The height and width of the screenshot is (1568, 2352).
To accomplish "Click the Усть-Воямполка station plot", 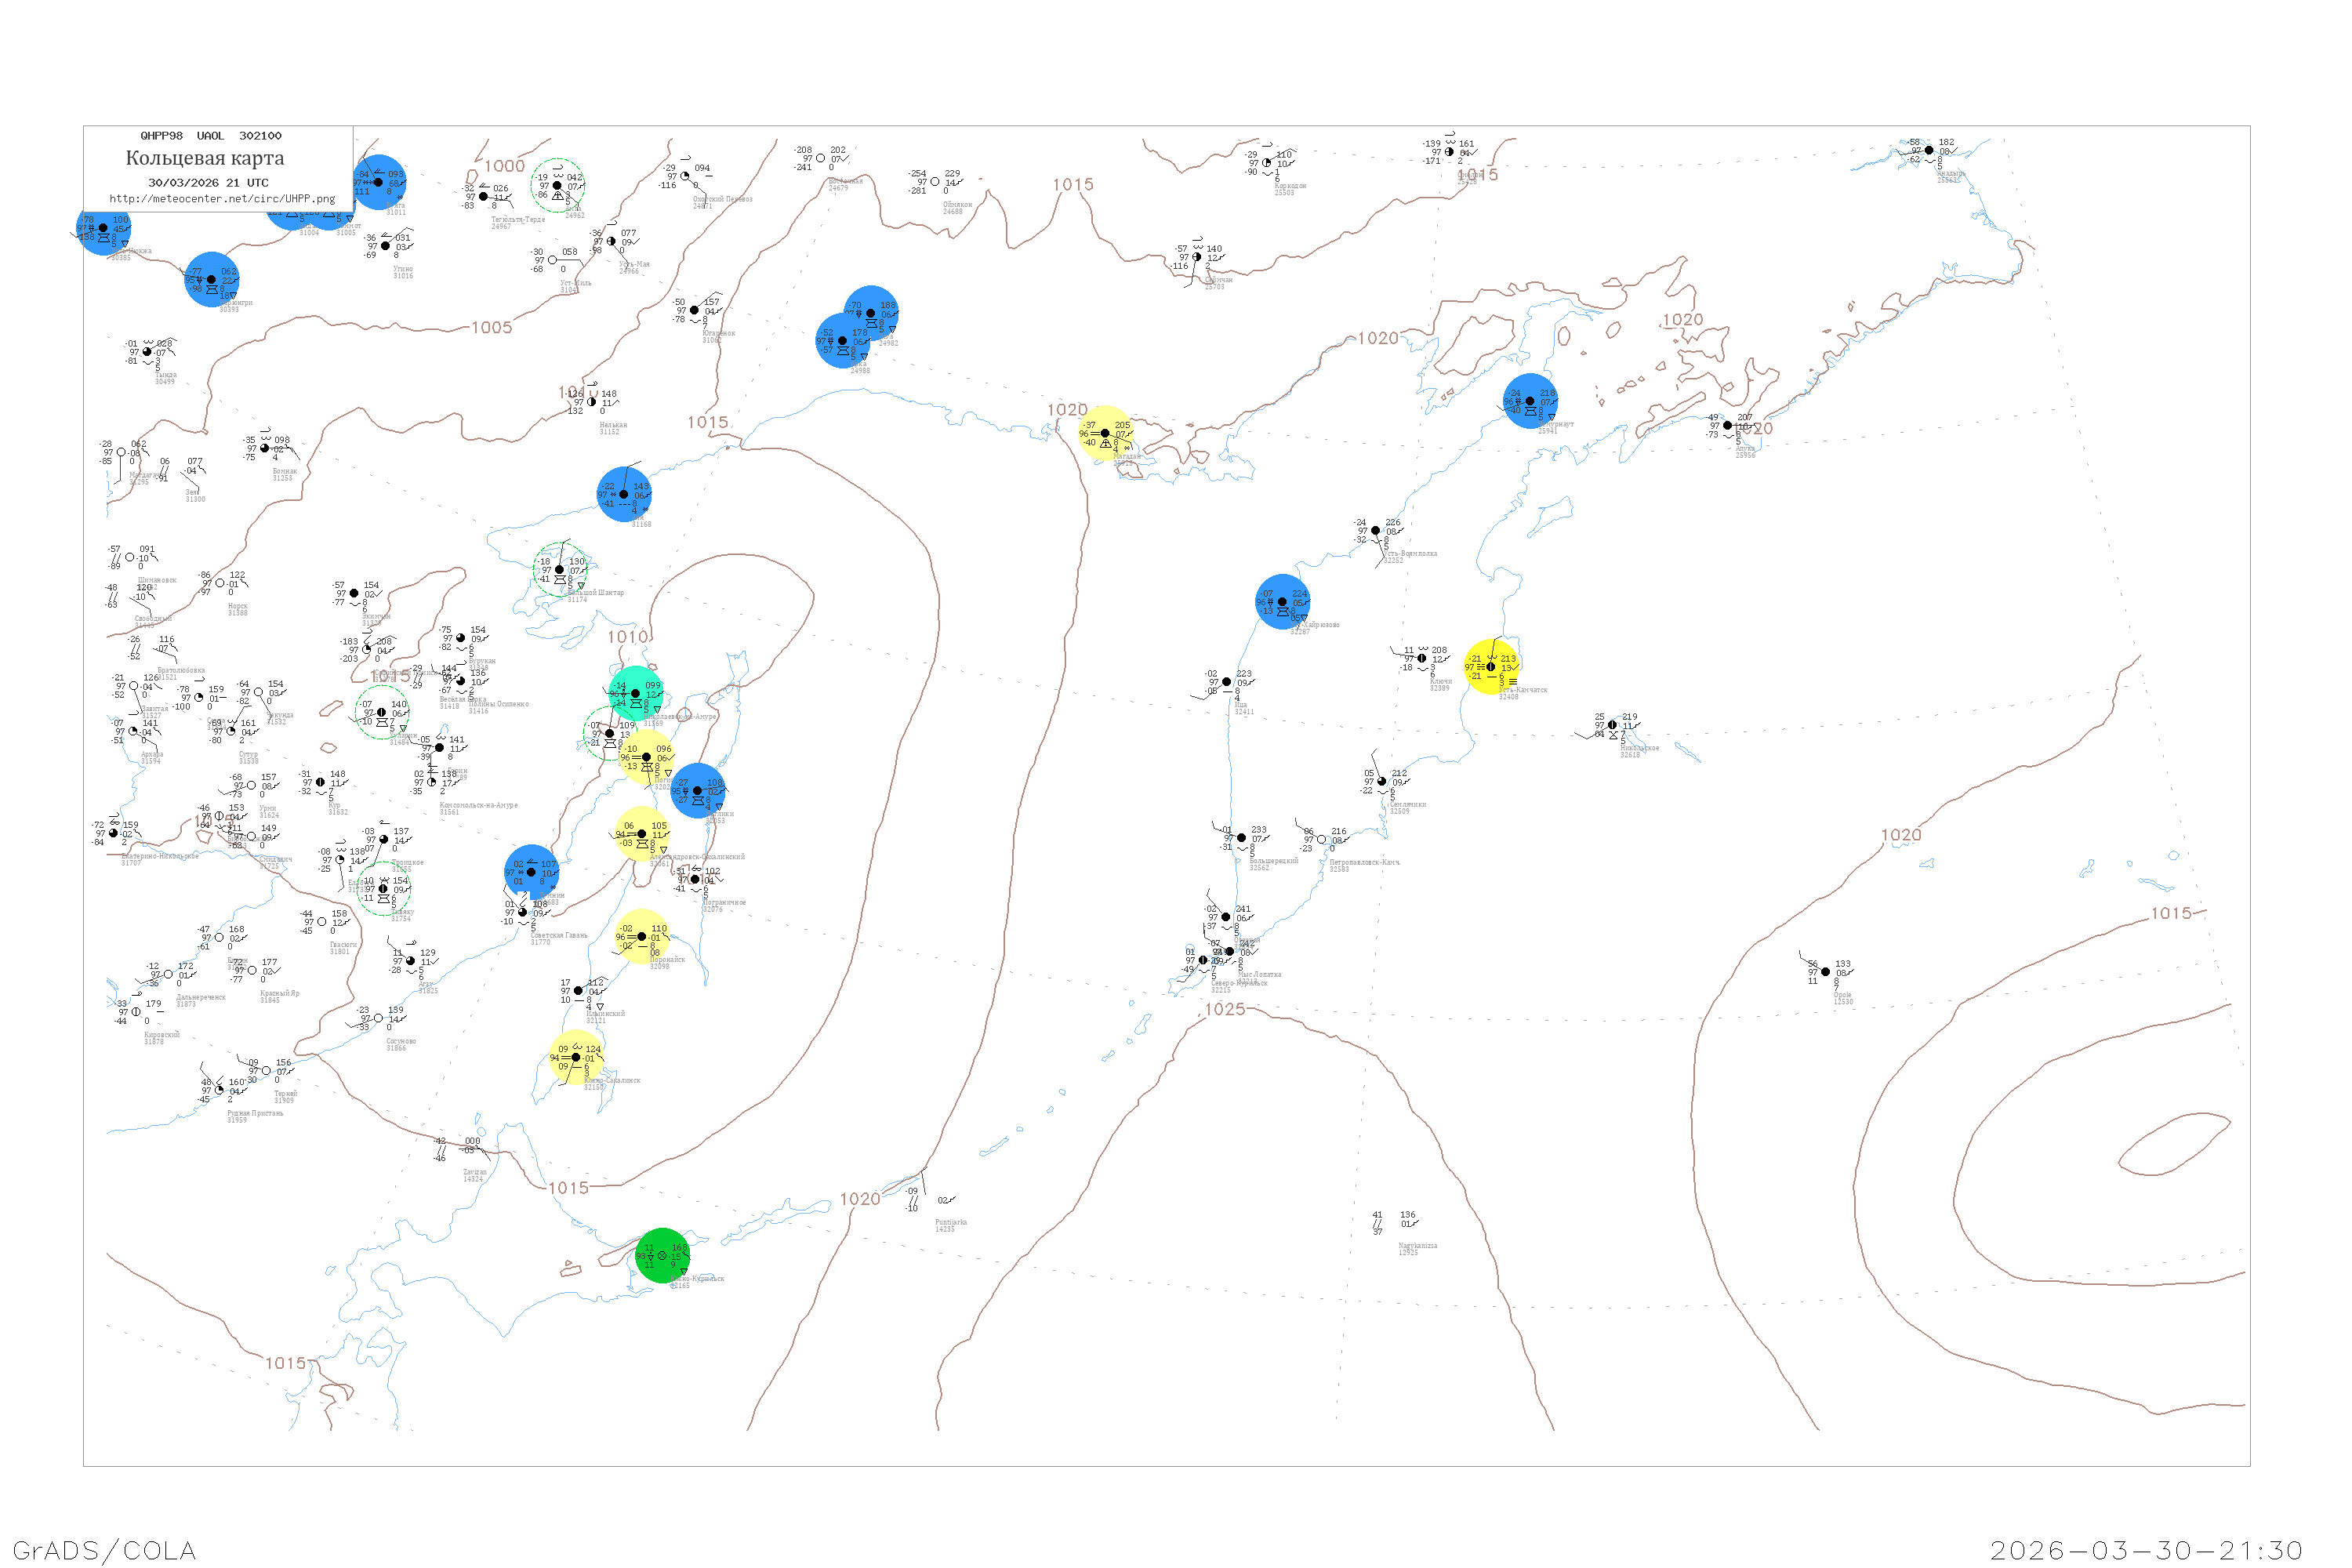I will pyautogui.click(x=1375, y=531).
